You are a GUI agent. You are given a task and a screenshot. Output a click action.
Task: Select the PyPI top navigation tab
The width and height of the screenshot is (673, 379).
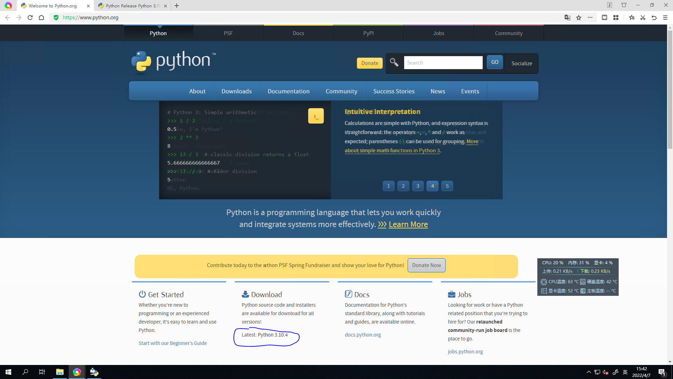click(368, 33)
